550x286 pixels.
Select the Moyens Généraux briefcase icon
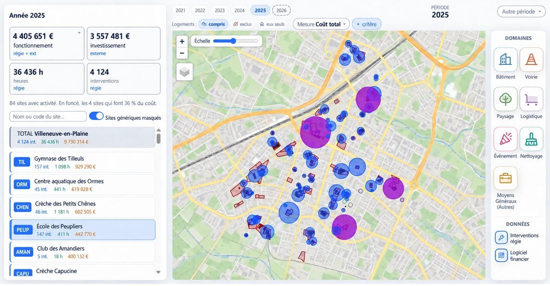505,178
